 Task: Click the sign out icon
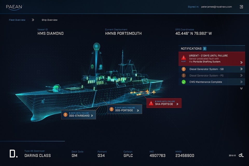241,7
